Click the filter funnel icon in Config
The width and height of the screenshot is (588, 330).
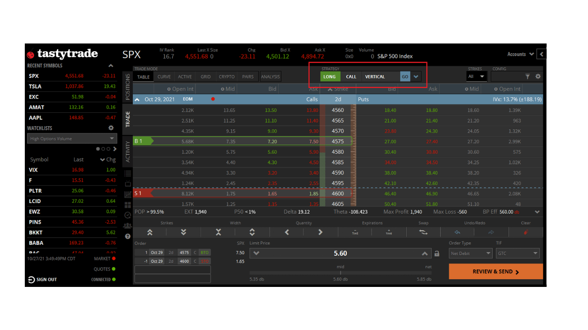527,77
